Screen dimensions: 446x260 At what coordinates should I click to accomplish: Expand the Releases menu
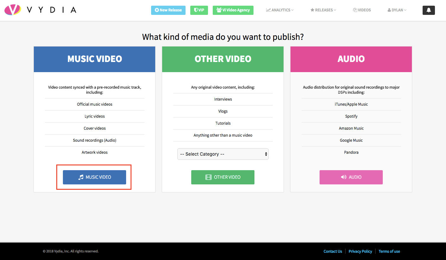(323, 10)
